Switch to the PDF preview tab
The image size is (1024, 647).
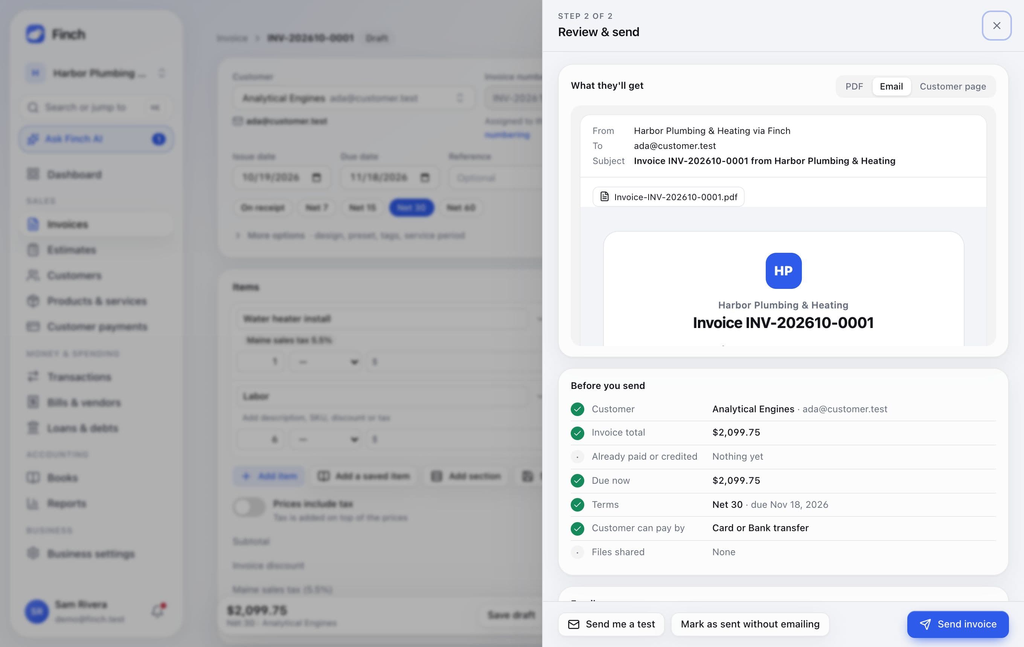click(x=854, y=86)
